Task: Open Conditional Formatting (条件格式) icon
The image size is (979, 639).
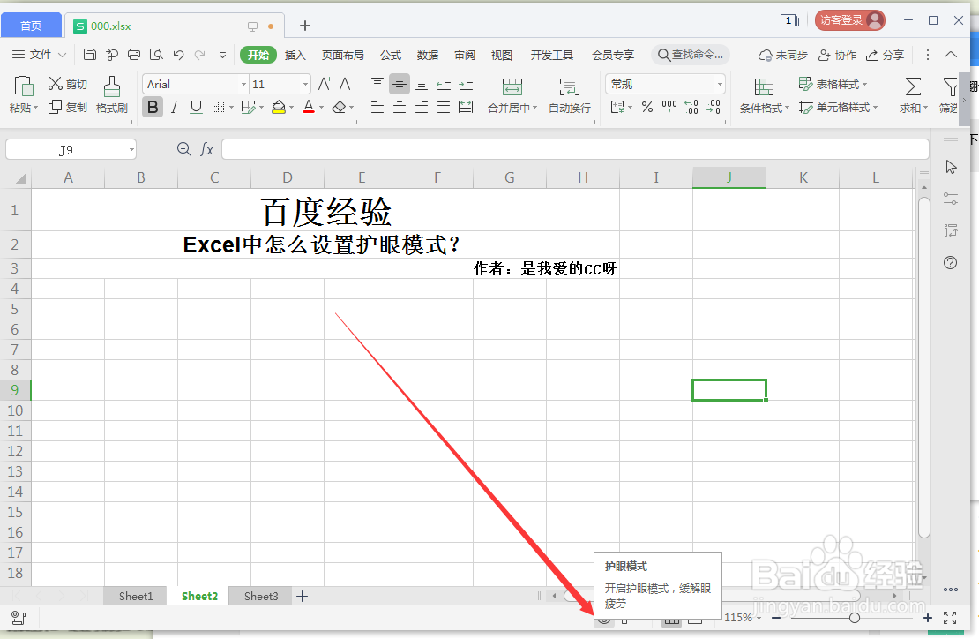Action: (x=764, y=86)
